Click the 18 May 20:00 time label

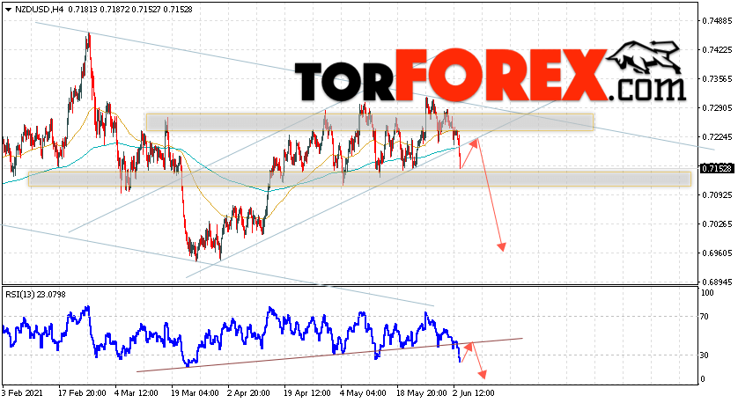tap(421, 392)
